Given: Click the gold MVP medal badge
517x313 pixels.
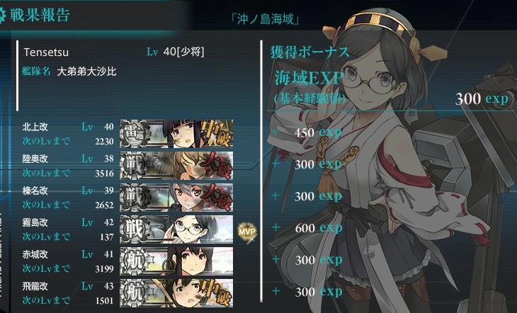Looking at the screenshot, I should pos(247,232).
